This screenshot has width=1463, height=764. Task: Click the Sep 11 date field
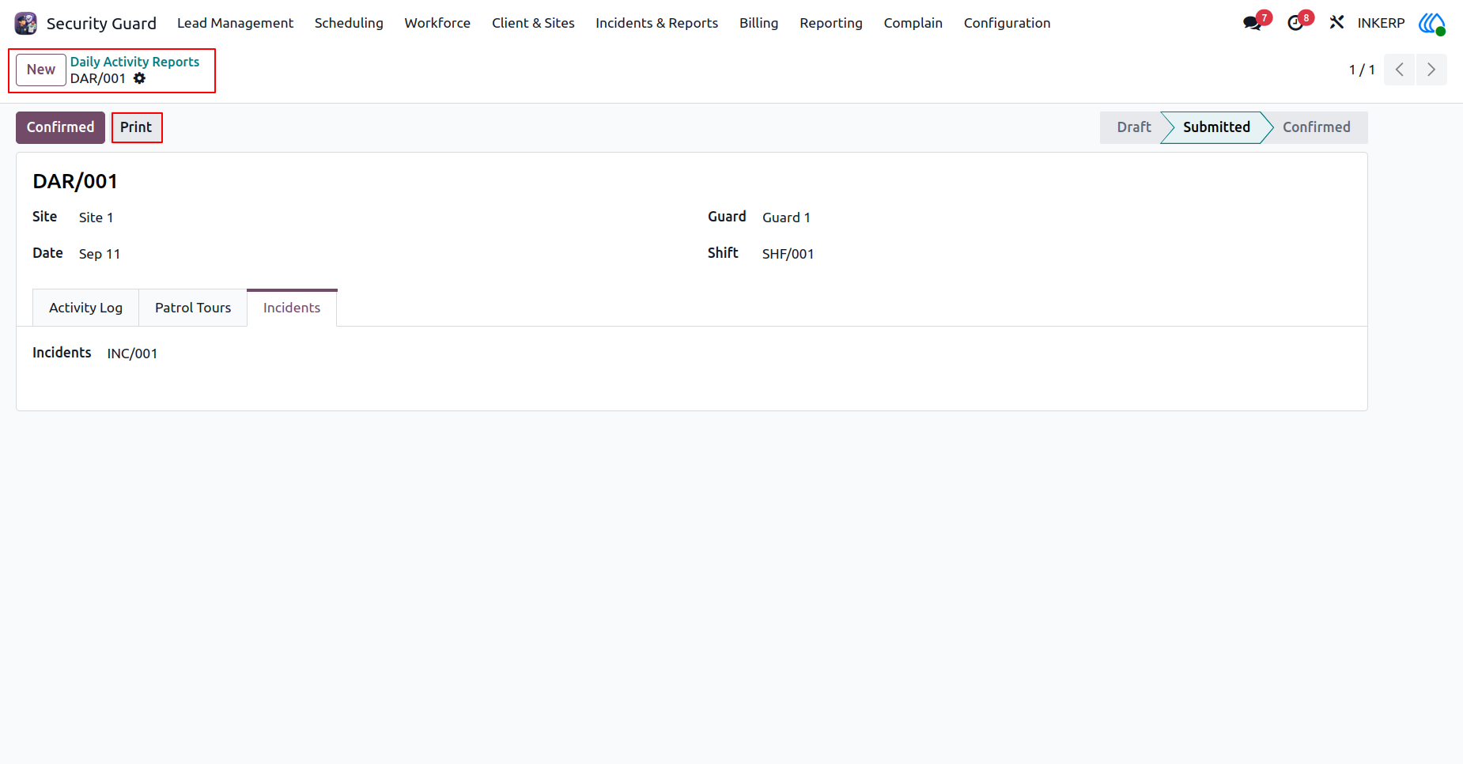(x=100, y=254)
